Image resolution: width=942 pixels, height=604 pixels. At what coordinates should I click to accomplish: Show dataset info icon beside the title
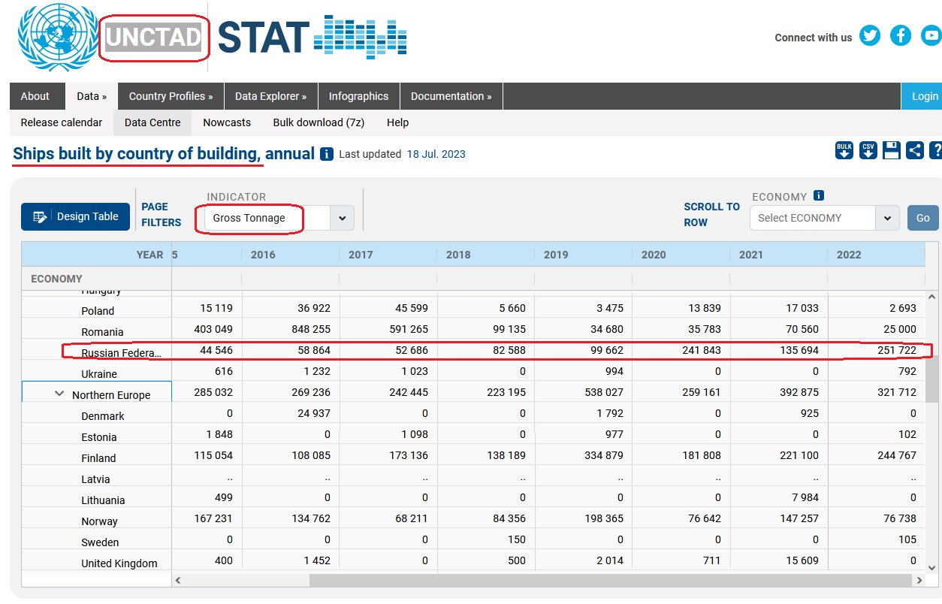coord(327,154)
